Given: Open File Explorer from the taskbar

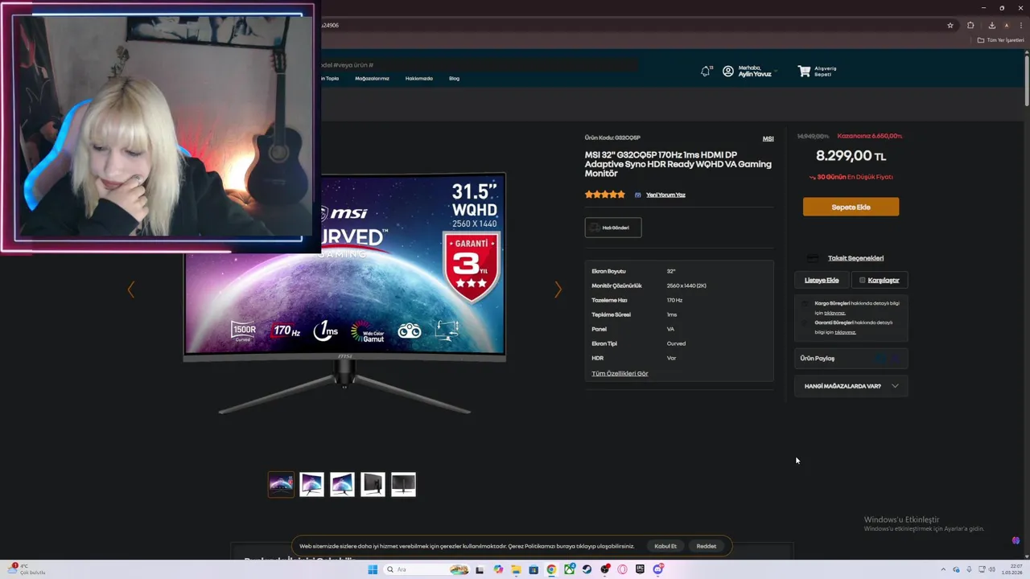Looking at the screenshot, I should tap(516, 569).
